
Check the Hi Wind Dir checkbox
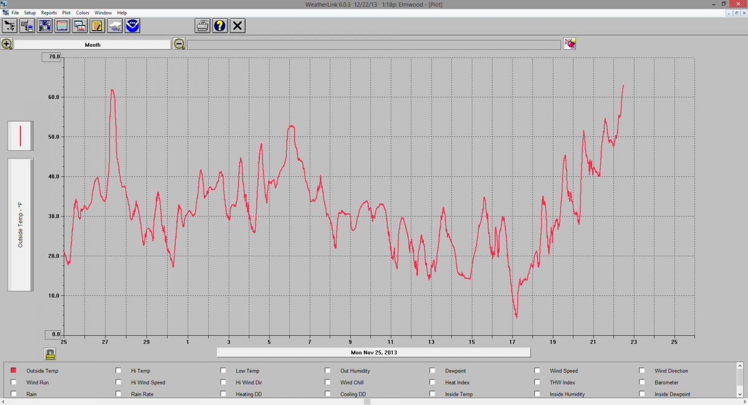click(223, 383)
